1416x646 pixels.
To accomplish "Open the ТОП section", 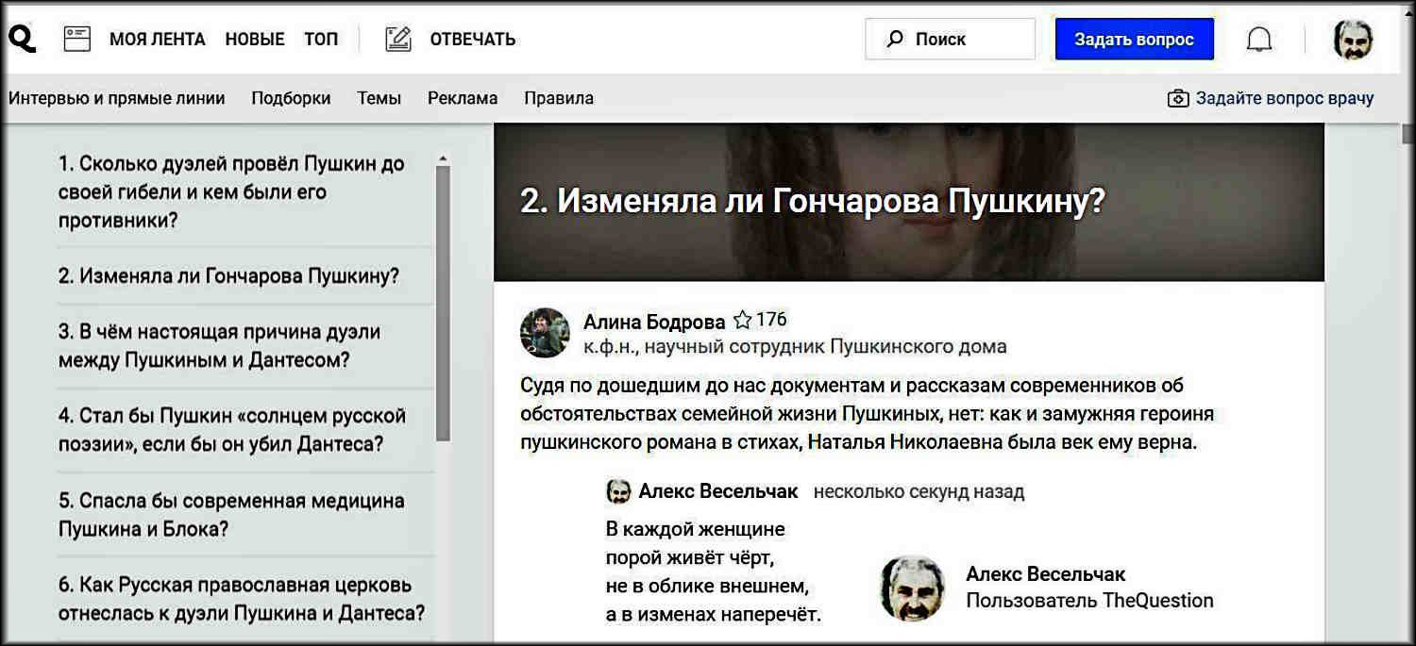I will 321,40.
